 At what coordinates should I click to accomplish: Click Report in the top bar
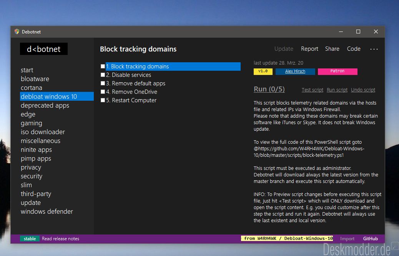point(309,49)
